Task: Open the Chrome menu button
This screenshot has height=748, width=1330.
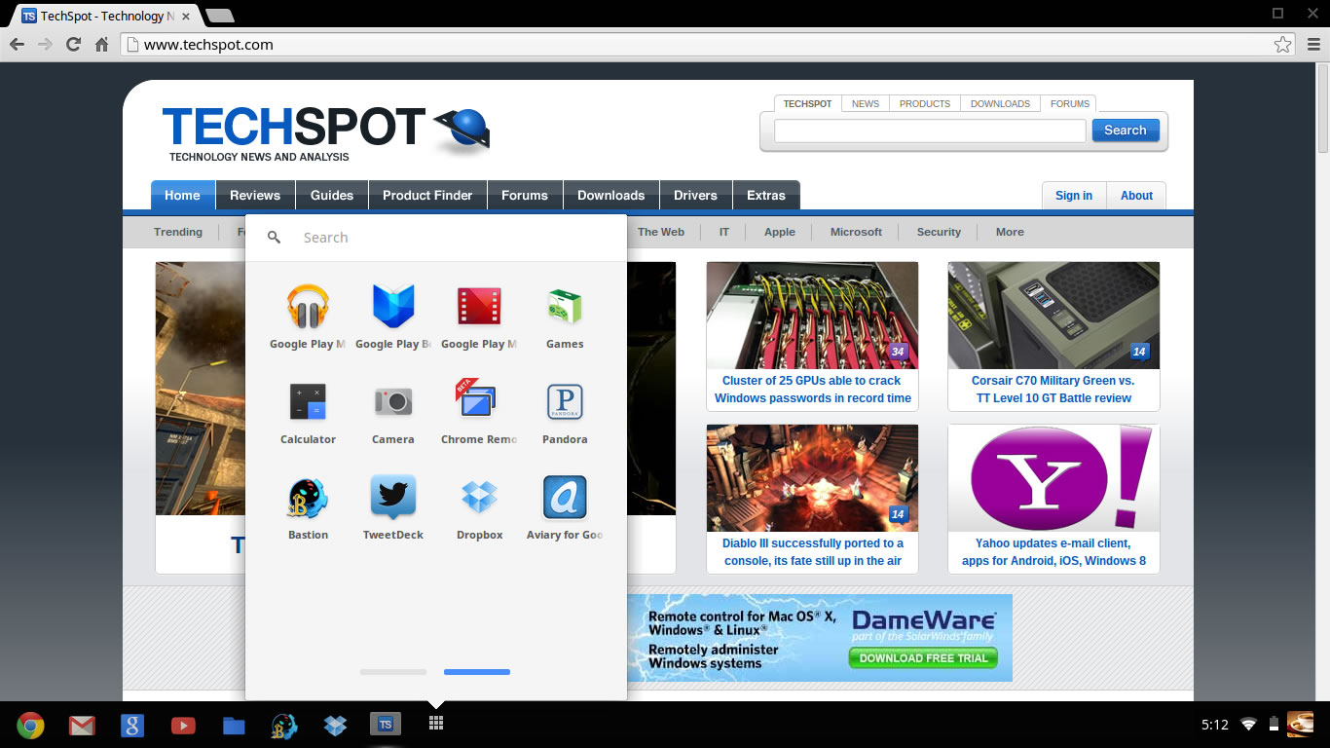Action: tap(1313, 45)
